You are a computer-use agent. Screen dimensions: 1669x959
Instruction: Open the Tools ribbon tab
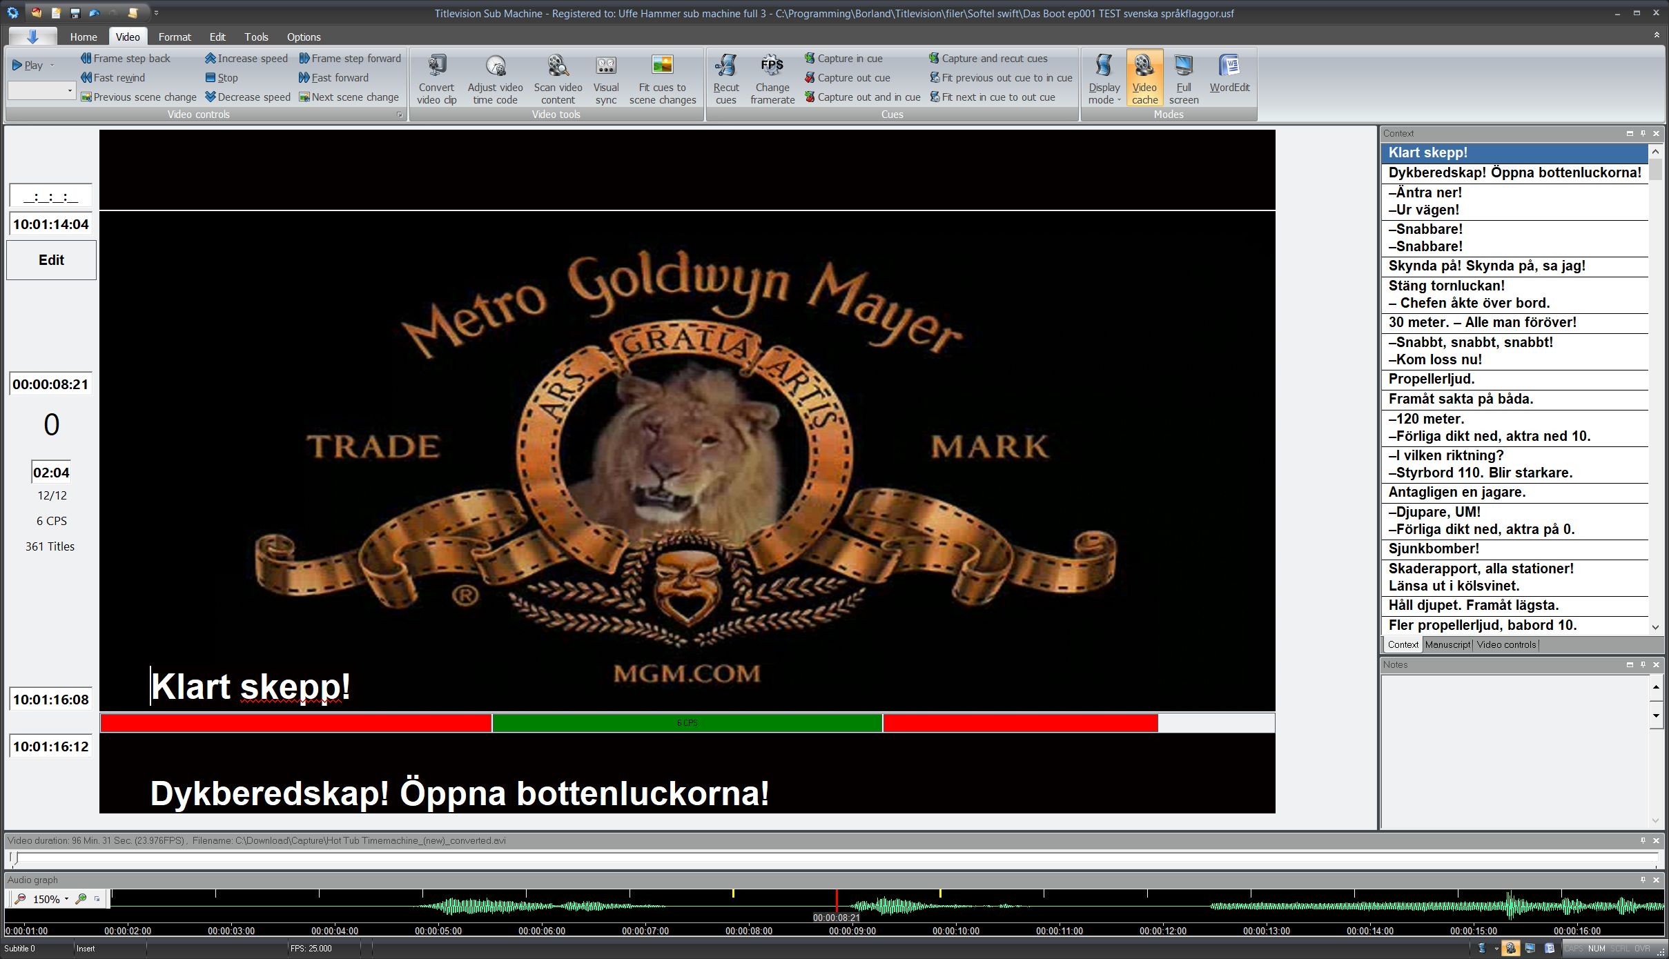(256, 37)
